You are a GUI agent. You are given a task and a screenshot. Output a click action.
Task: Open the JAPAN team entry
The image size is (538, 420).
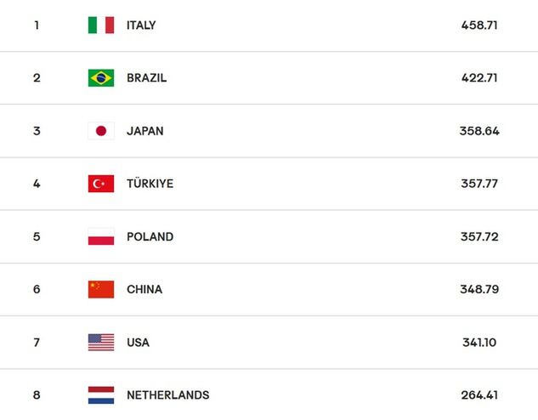pos(144,131)
